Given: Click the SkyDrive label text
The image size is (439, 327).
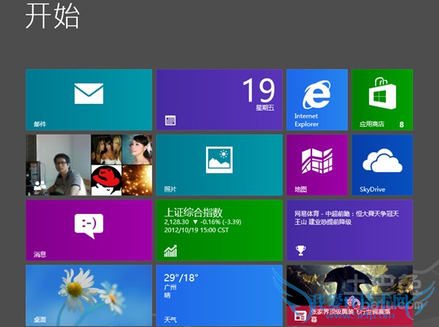Looking at the screenshot, I should (x=372, y=189).
